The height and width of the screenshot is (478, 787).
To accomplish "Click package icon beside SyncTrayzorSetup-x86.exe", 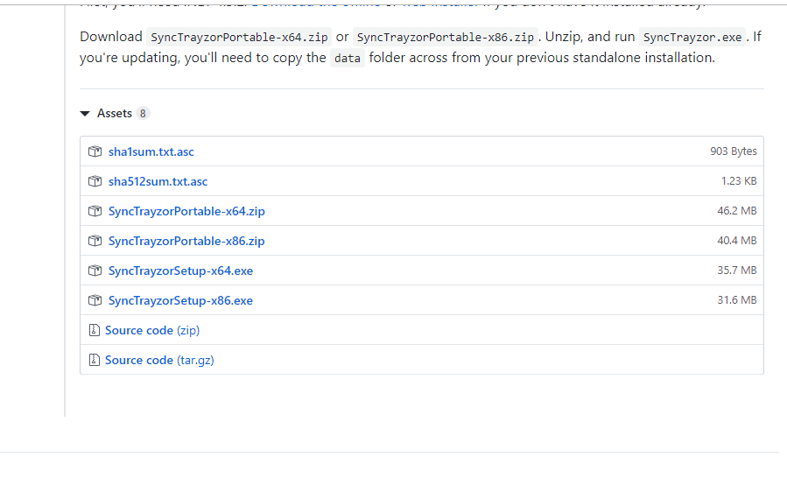I will tap(95, 300).
